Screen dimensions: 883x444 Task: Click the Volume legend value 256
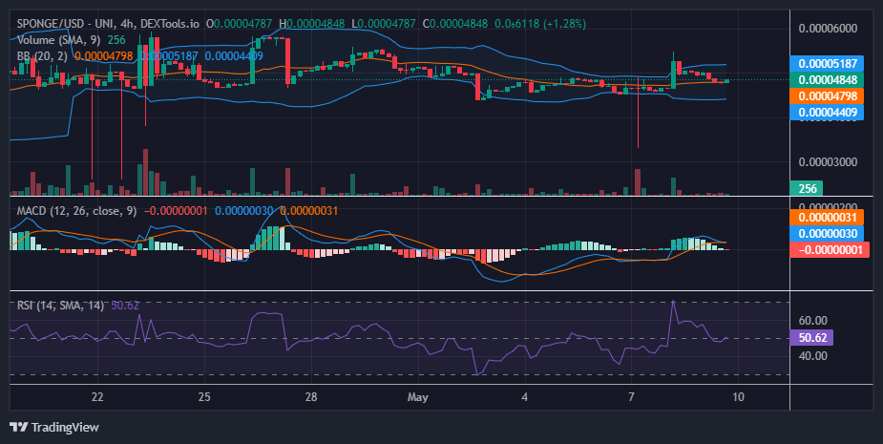[116, 40]
